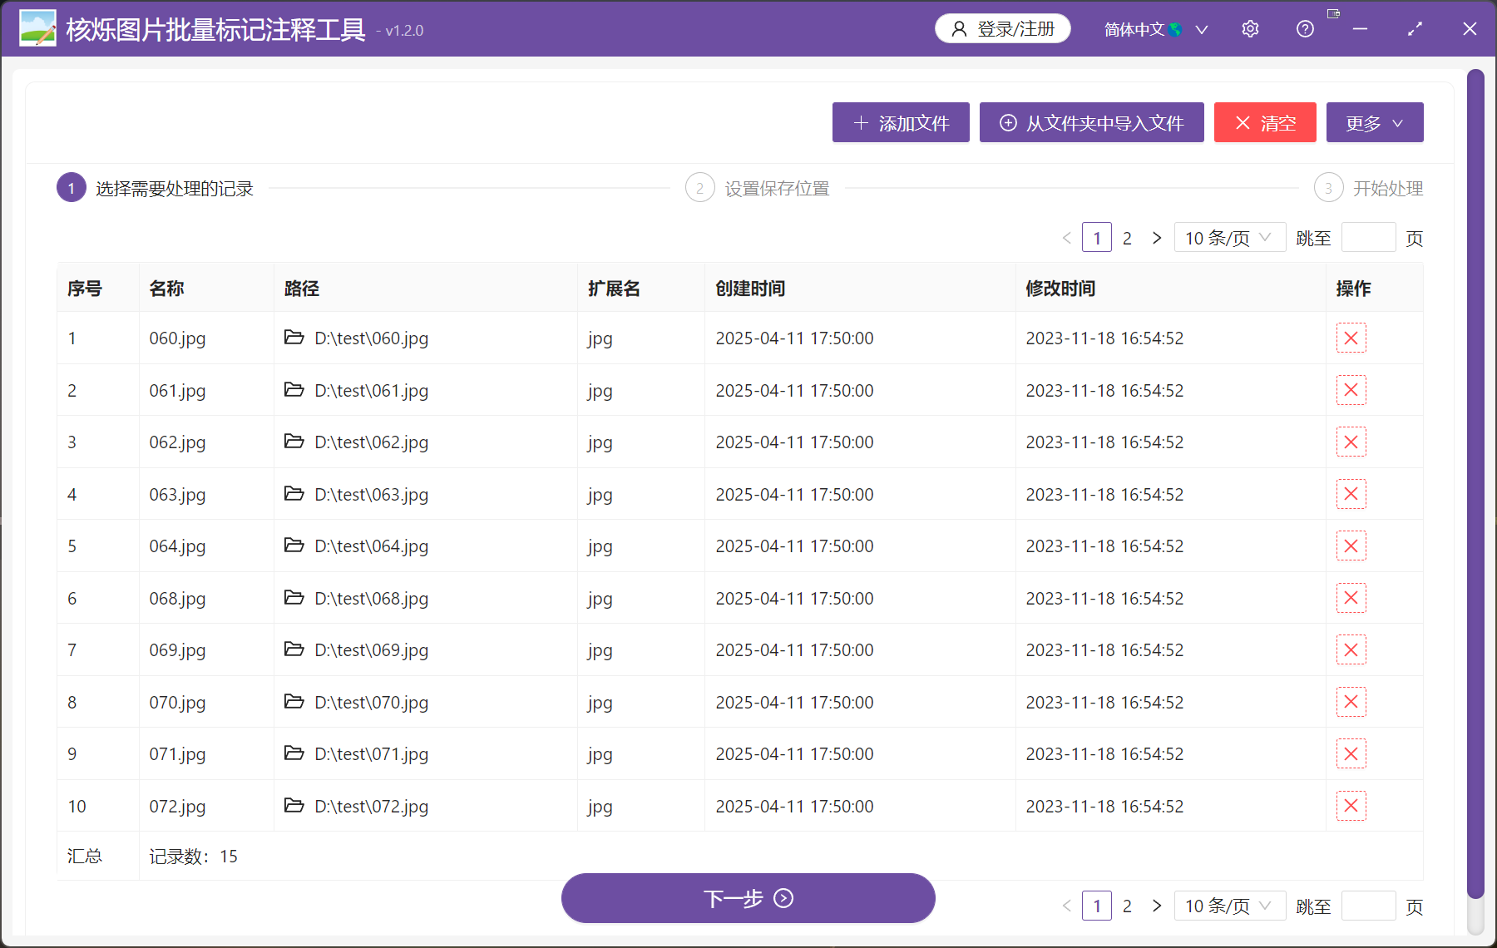Delete the 062.jpg entry
The width and height of the screenshot is (1497, 948).
coord(1351,442)
